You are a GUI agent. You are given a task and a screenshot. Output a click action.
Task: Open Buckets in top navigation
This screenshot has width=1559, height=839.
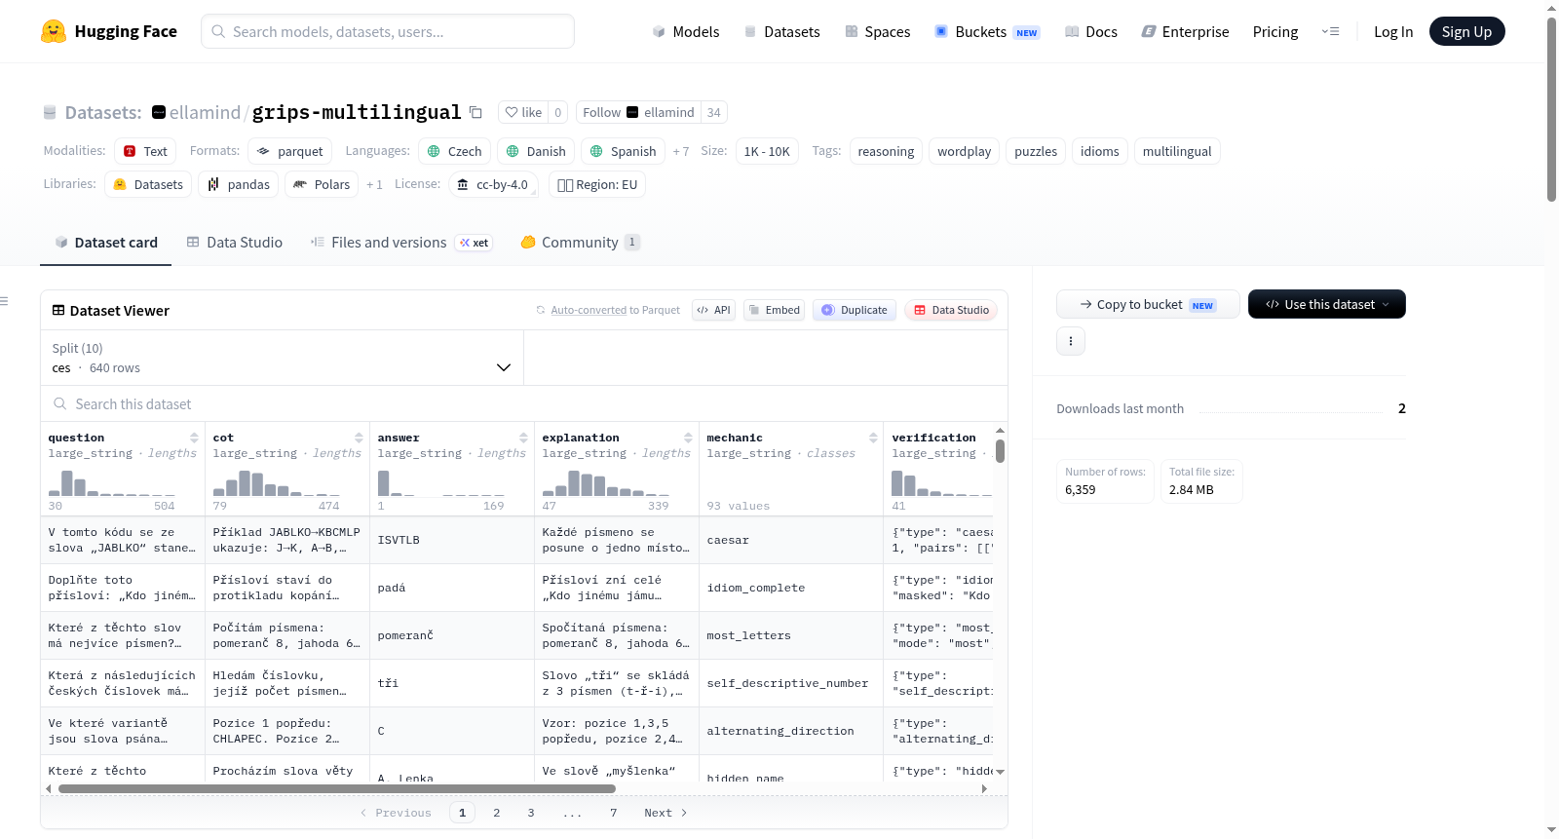pos(987,31)
